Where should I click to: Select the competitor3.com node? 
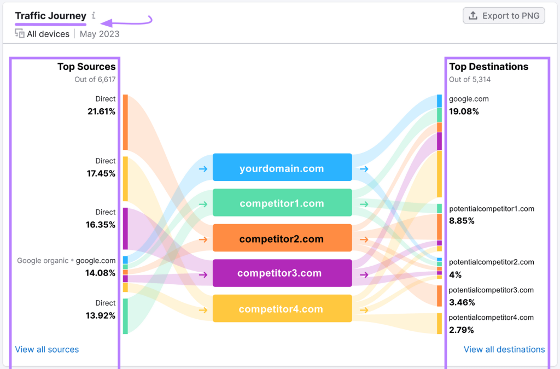pos(282,274)
